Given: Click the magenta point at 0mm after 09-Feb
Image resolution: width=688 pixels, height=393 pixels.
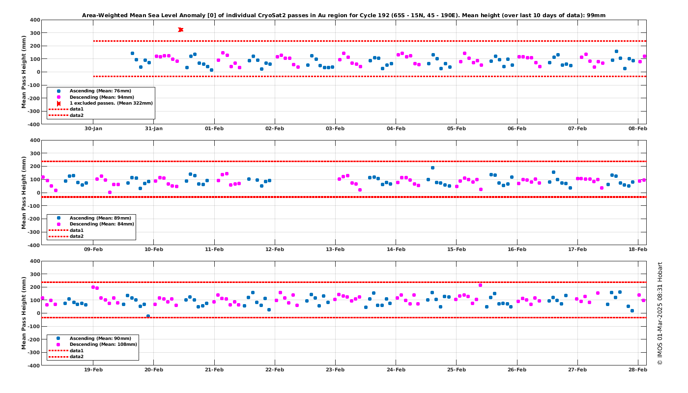Looking at the screenshot, I should click(x=110, y=193).
